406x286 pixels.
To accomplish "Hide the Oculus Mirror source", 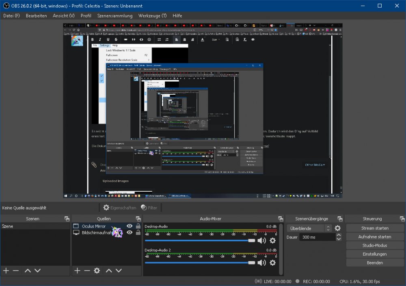I will click(129, 226).
